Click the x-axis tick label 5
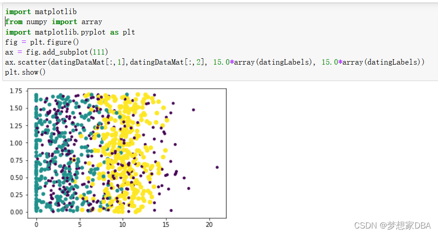The height and width of the screenshot is (234, 438). 80,224
